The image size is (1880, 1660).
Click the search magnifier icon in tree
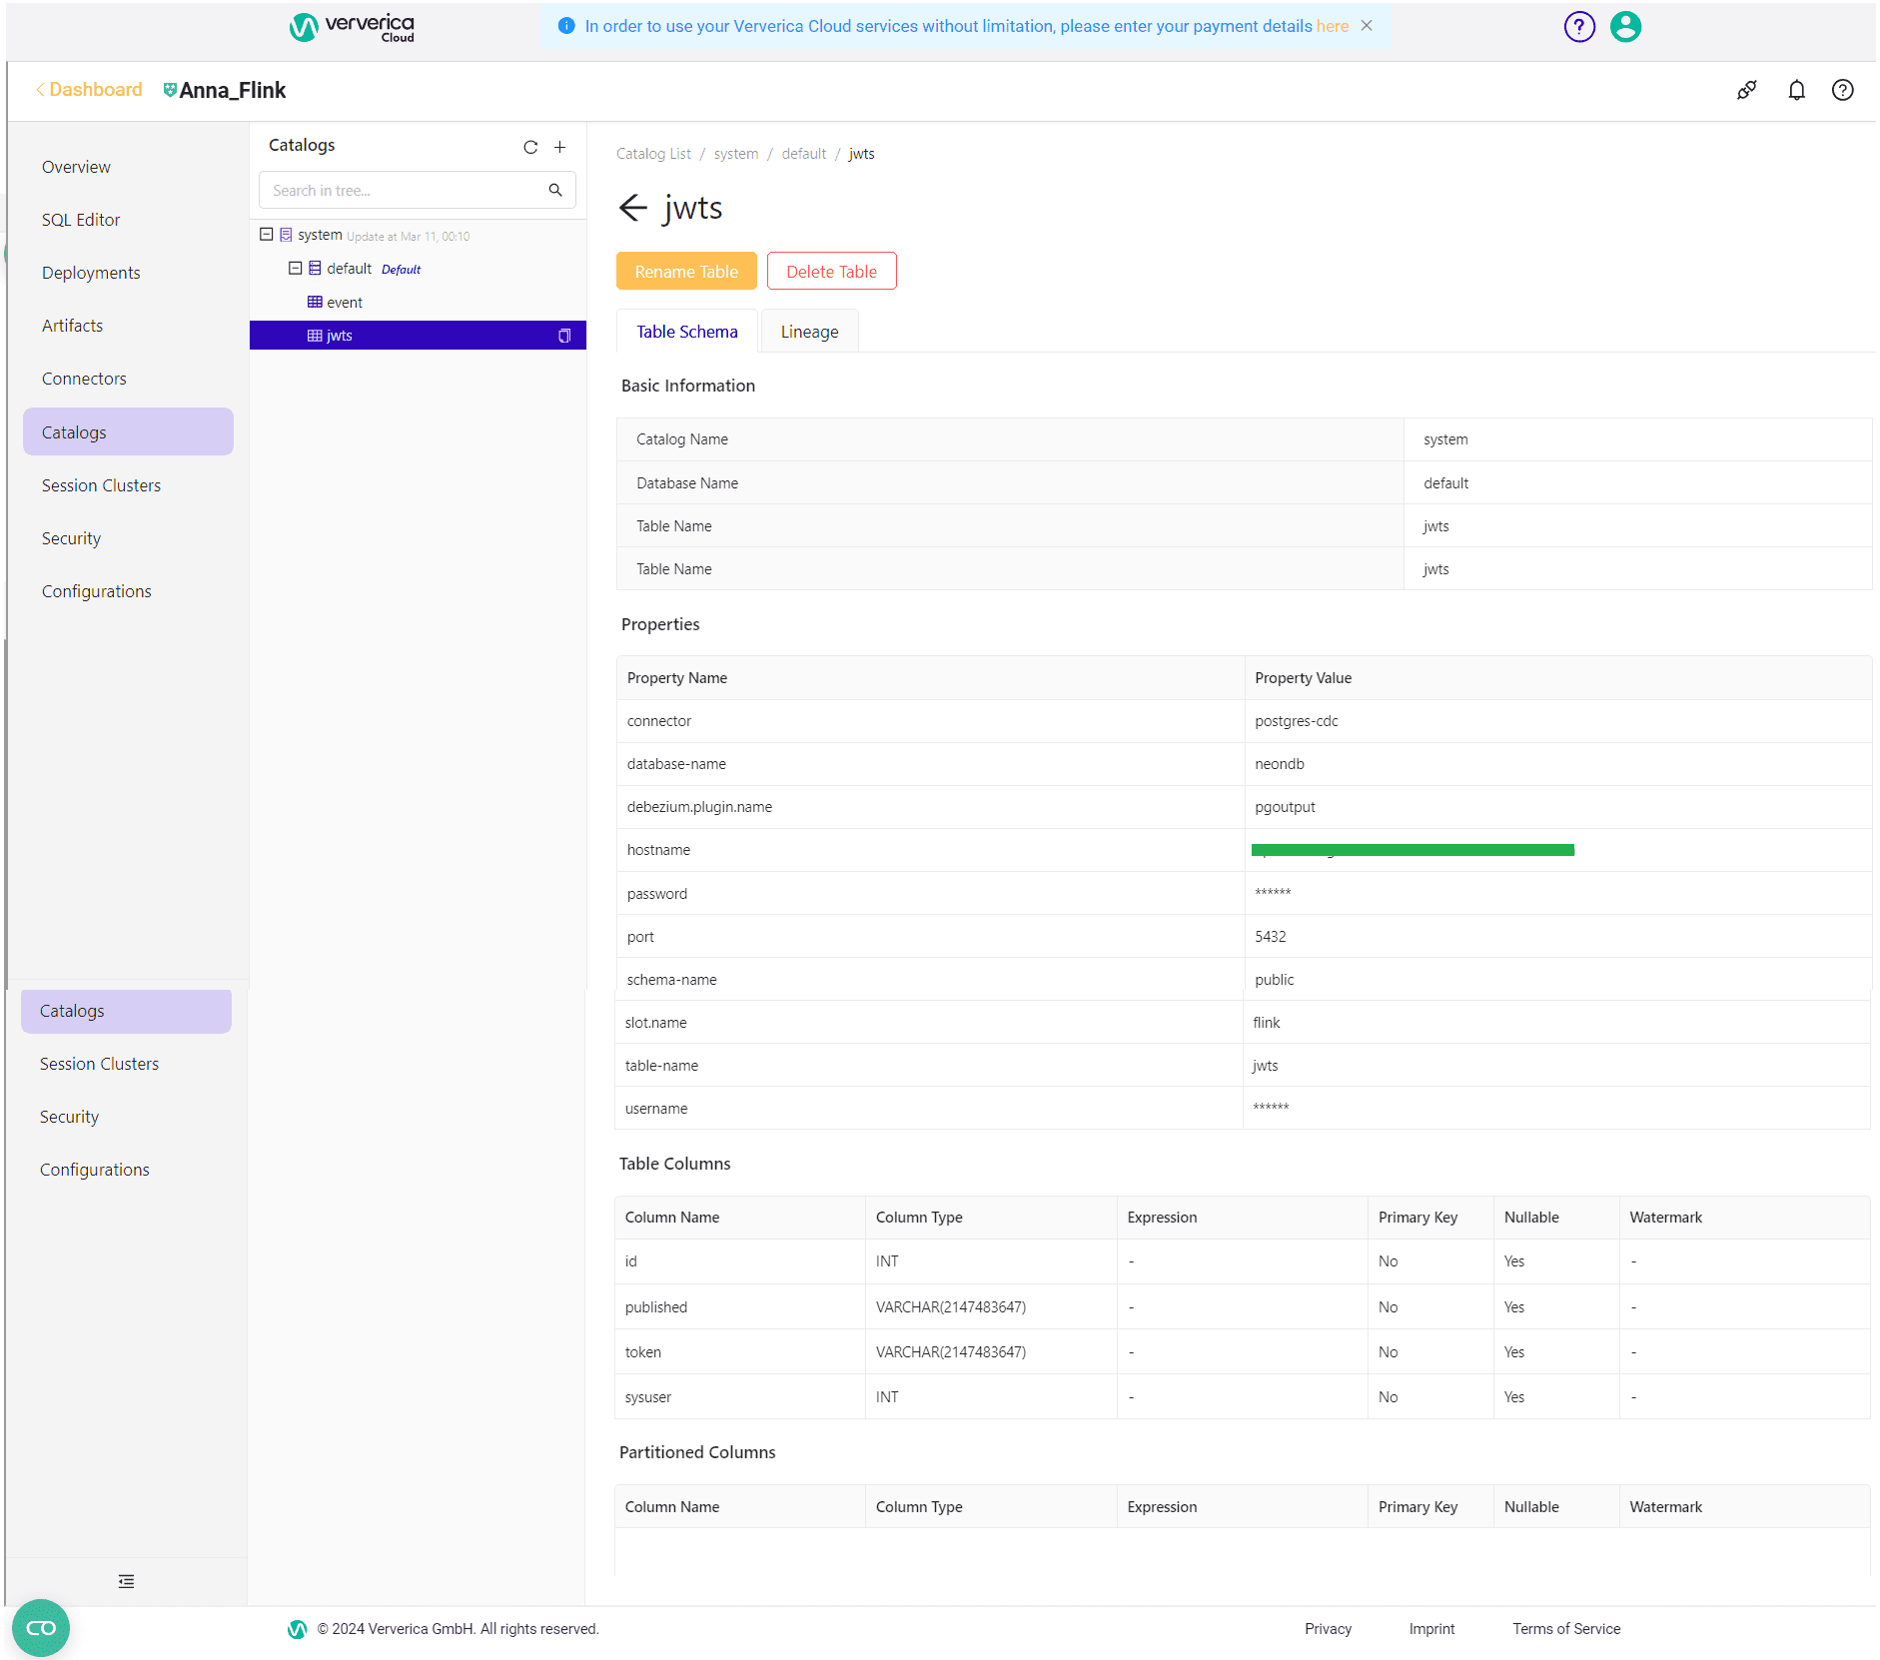point(555,190)
